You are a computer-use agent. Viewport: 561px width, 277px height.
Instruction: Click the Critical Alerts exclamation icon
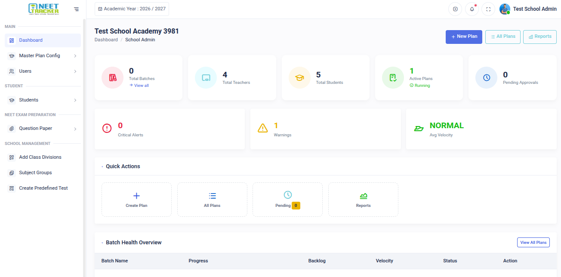107,128
